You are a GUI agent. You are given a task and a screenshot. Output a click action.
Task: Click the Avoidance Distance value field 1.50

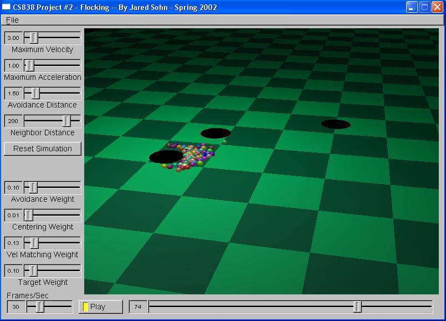(13, 93)
